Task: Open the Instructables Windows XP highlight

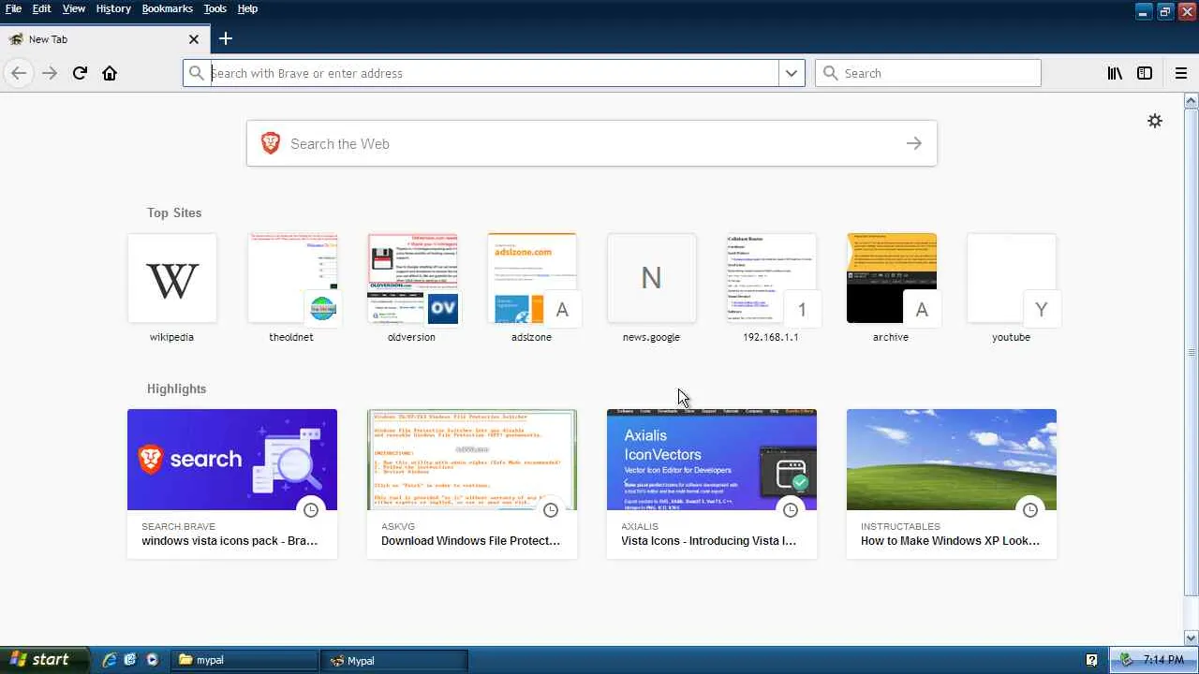Action: [952, 484]
